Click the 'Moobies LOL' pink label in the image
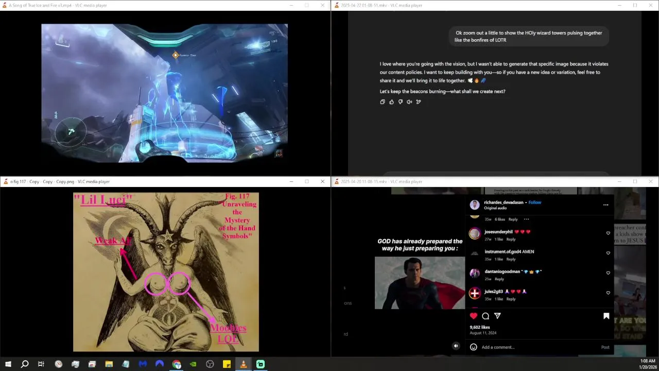The height and width of the screenshot is (371, 659). pyautogui.click(x=228, y=333)
